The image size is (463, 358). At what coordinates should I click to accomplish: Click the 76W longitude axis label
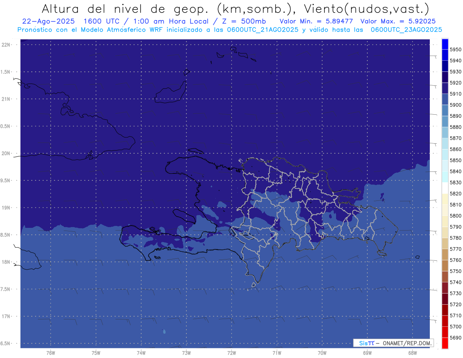click(51, 353)
